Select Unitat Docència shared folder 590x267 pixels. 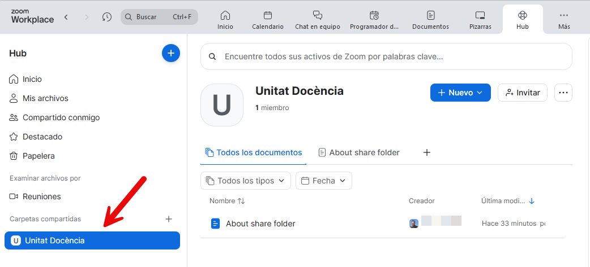pyautogui.click(x=92, y=240)
